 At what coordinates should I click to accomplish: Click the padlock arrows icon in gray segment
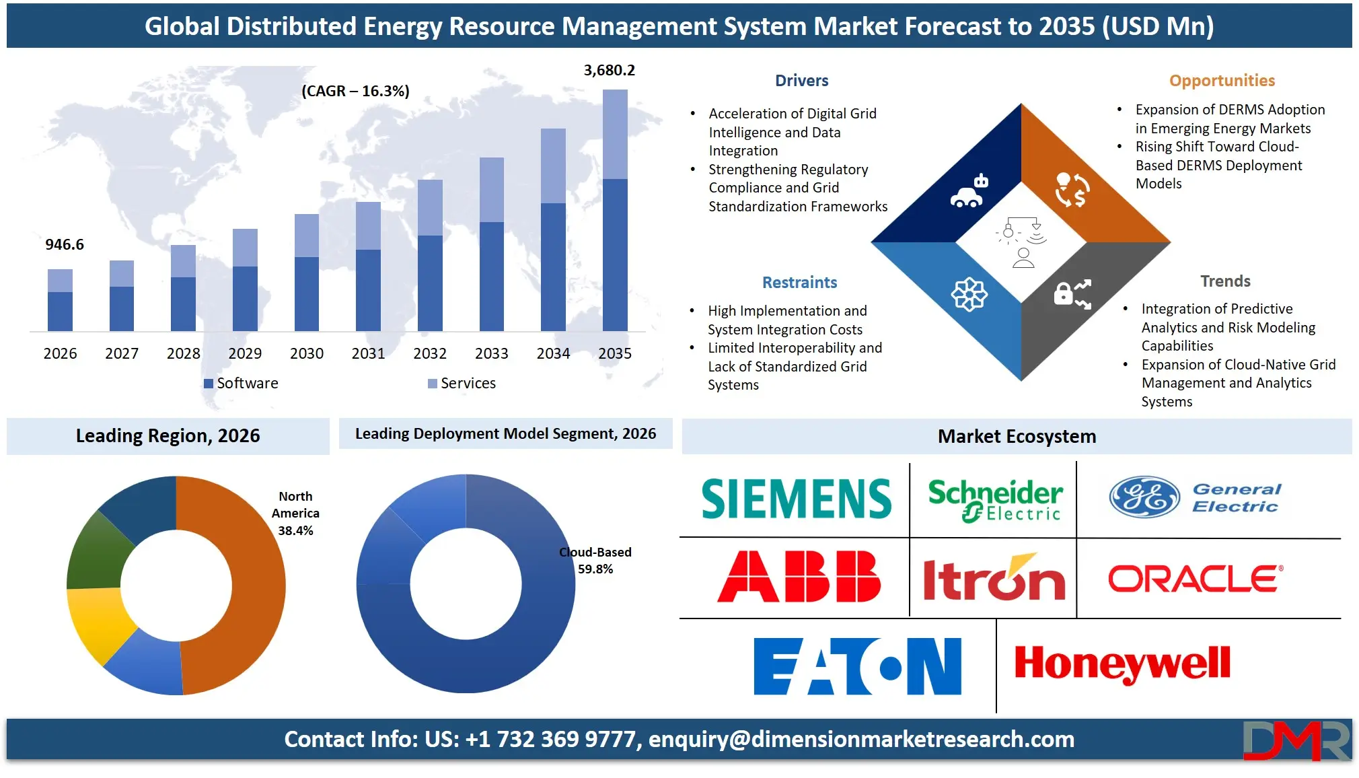pos(1072,294)
